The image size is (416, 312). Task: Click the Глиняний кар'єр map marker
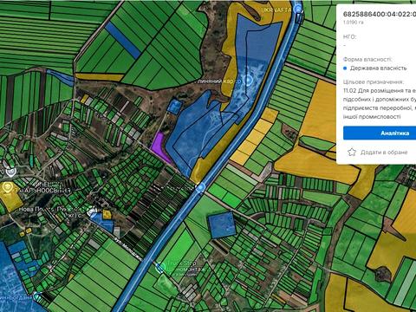click(x=249, y=80)
